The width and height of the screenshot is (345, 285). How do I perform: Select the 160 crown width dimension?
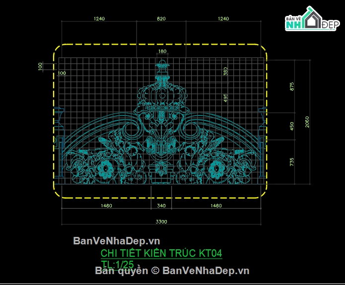[162, 52]
